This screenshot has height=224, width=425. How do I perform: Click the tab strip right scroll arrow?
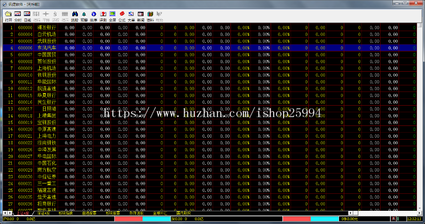[x=10, y=213]
